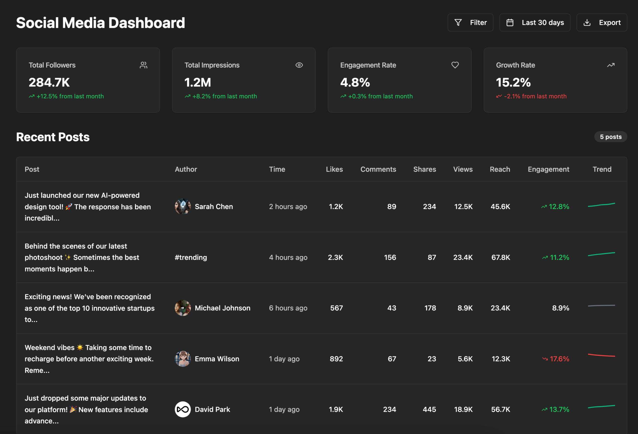The image size is (638, 434).
Task: Toggle the heart icon to favorite engagement metrics
Action: click(x=455, y=65)
